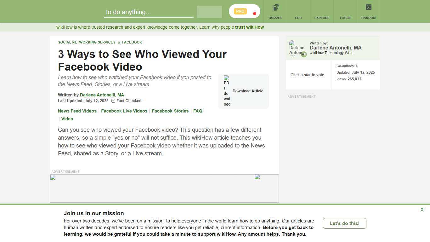Click Download Article

(248, 91)
